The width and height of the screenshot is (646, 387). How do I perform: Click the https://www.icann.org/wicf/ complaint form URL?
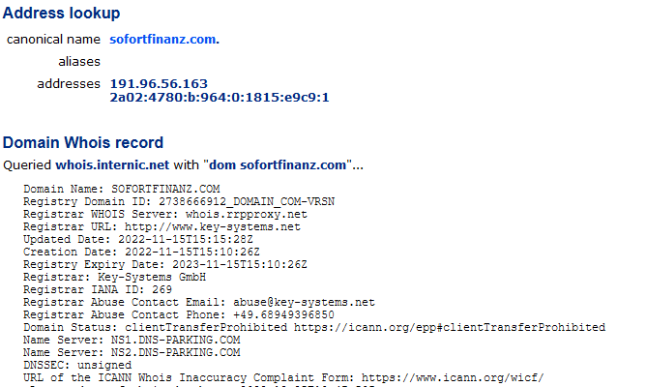pos(453,377)
